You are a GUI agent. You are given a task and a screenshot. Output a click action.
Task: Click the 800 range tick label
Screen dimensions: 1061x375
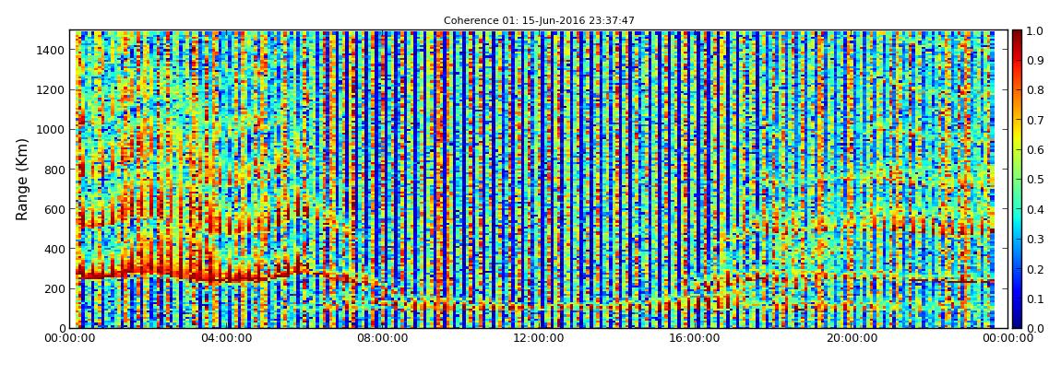pos(54,170)
